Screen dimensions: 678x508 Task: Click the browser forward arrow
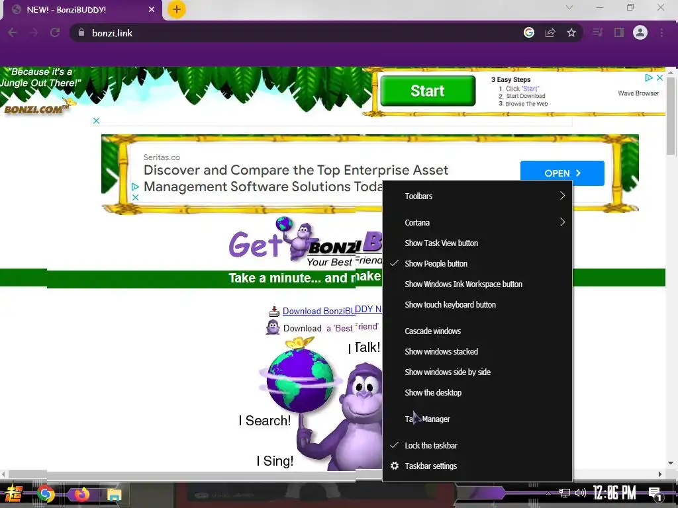pyautogui.click(x=33, y=33)
